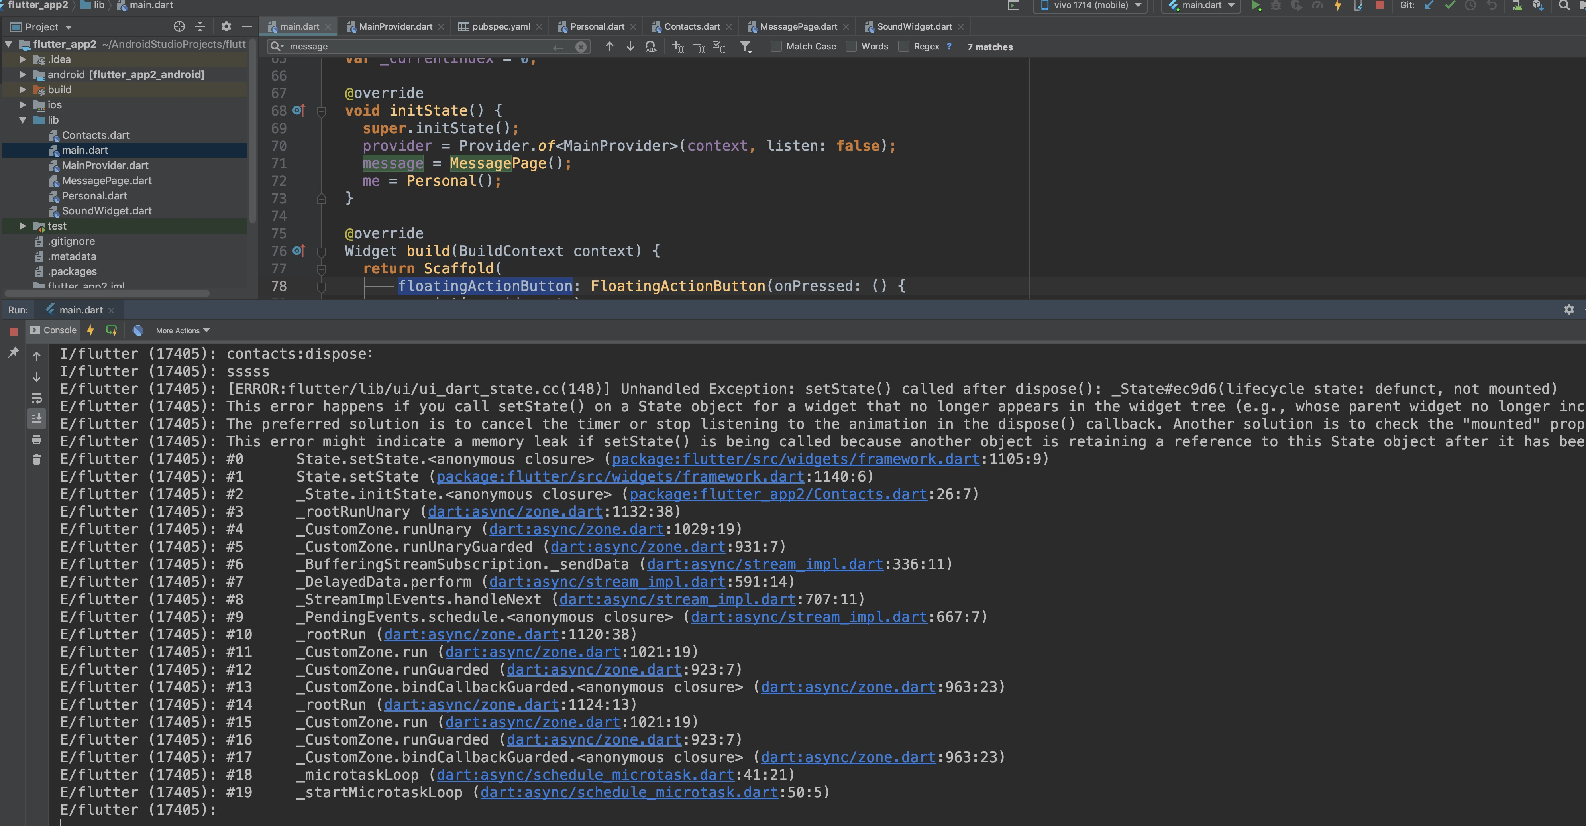The width and height of the screenshot is (1586, 826).
Task: Click inside the search field containing 'message'
Action: click(419, 47)
